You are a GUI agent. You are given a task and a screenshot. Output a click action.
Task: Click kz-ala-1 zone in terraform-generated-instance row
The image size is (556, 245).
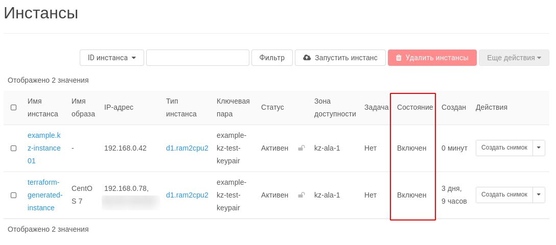click(x=327, y=195)
